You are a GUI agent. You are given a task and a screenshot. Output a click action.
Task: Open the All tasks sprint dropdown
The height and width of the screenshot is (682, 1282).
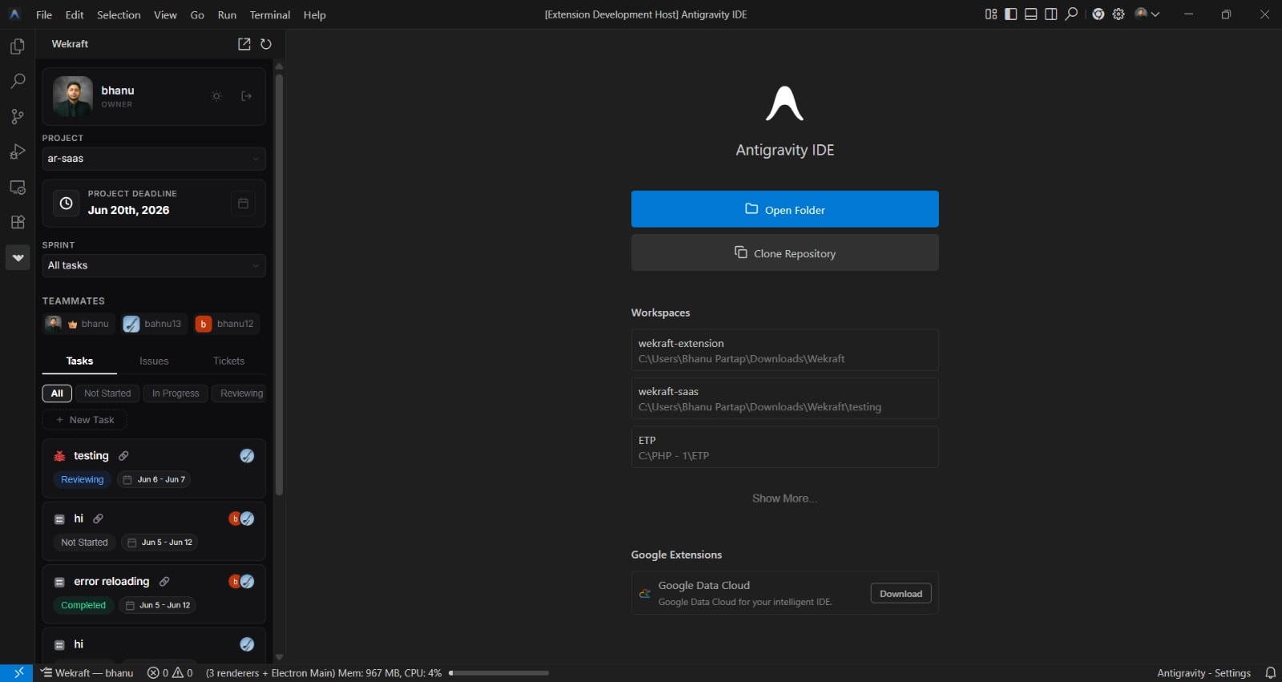coord(154,265)
